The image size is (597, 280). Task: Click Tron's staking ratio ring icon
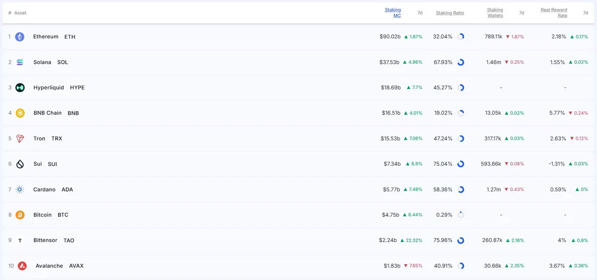click(461, 139)
